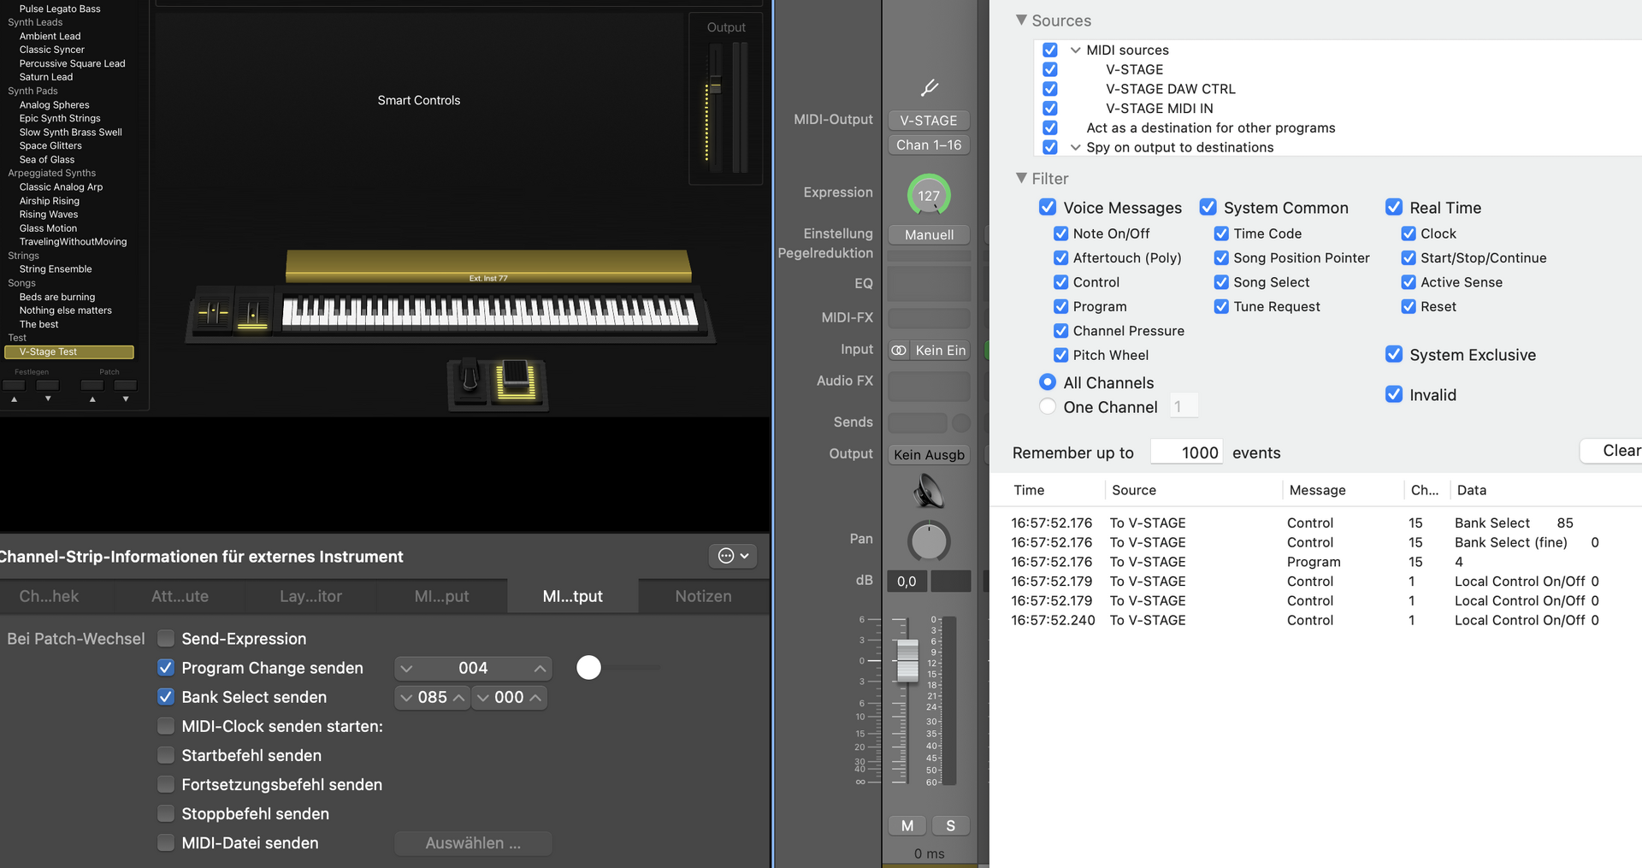This screenshot has width=1642, height=868.
Task: Mute the channel with the M button
Action: (x=907, y=825)
